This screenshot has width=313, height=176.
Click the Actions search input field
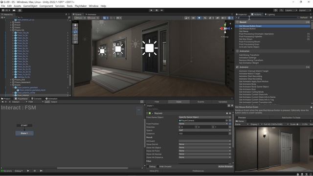(x=267, y=18)
